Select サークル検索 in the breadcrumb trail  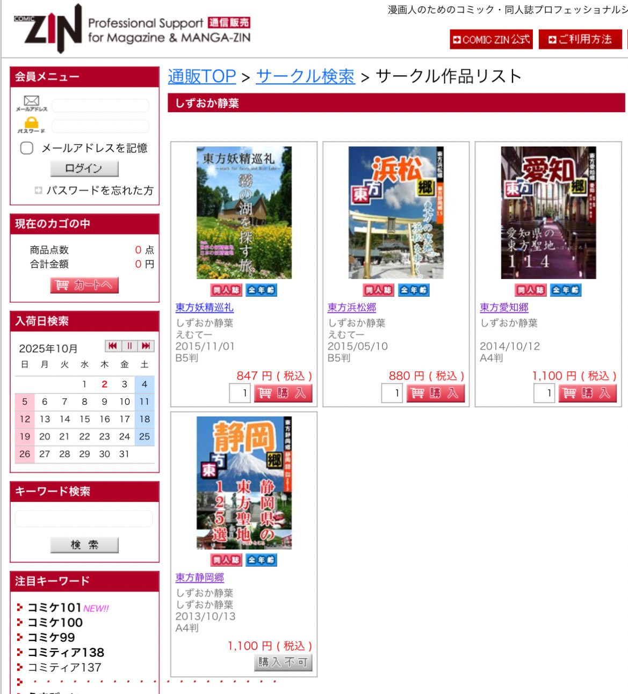click(306, 76)
